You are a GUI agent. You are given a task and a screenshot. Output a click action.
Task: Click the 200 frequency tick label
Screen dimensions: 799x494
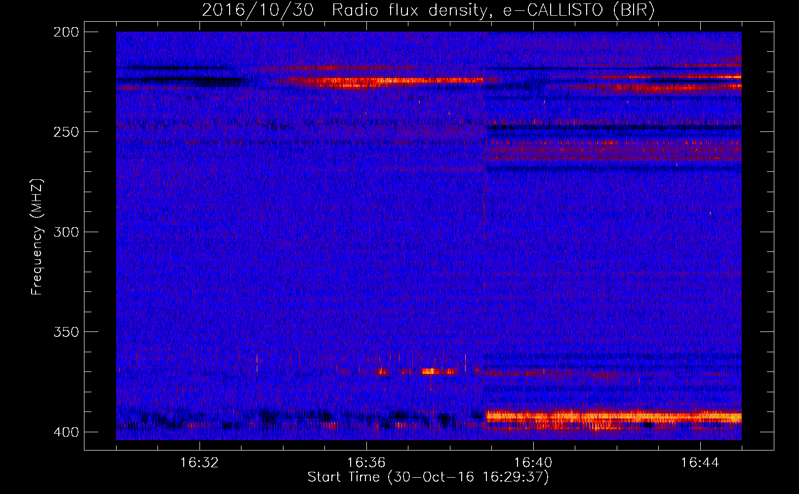tap(66, 32)
